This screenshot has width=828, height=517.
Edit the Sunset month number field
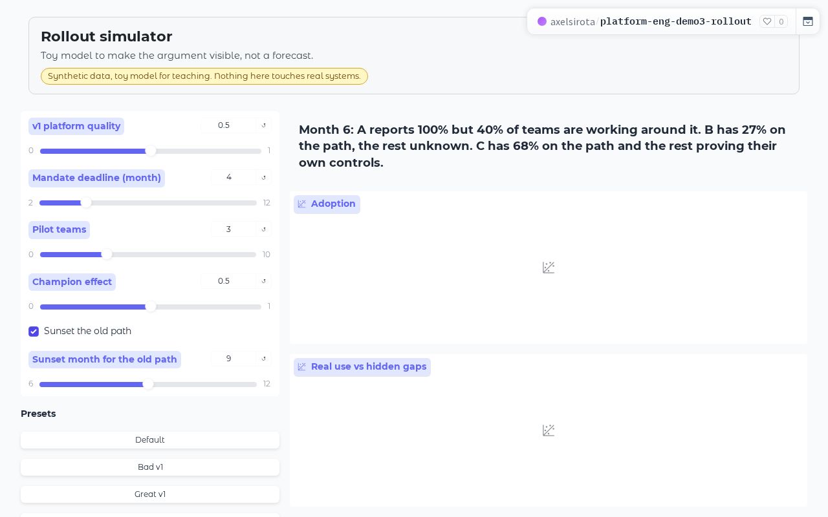coord(235,359)
